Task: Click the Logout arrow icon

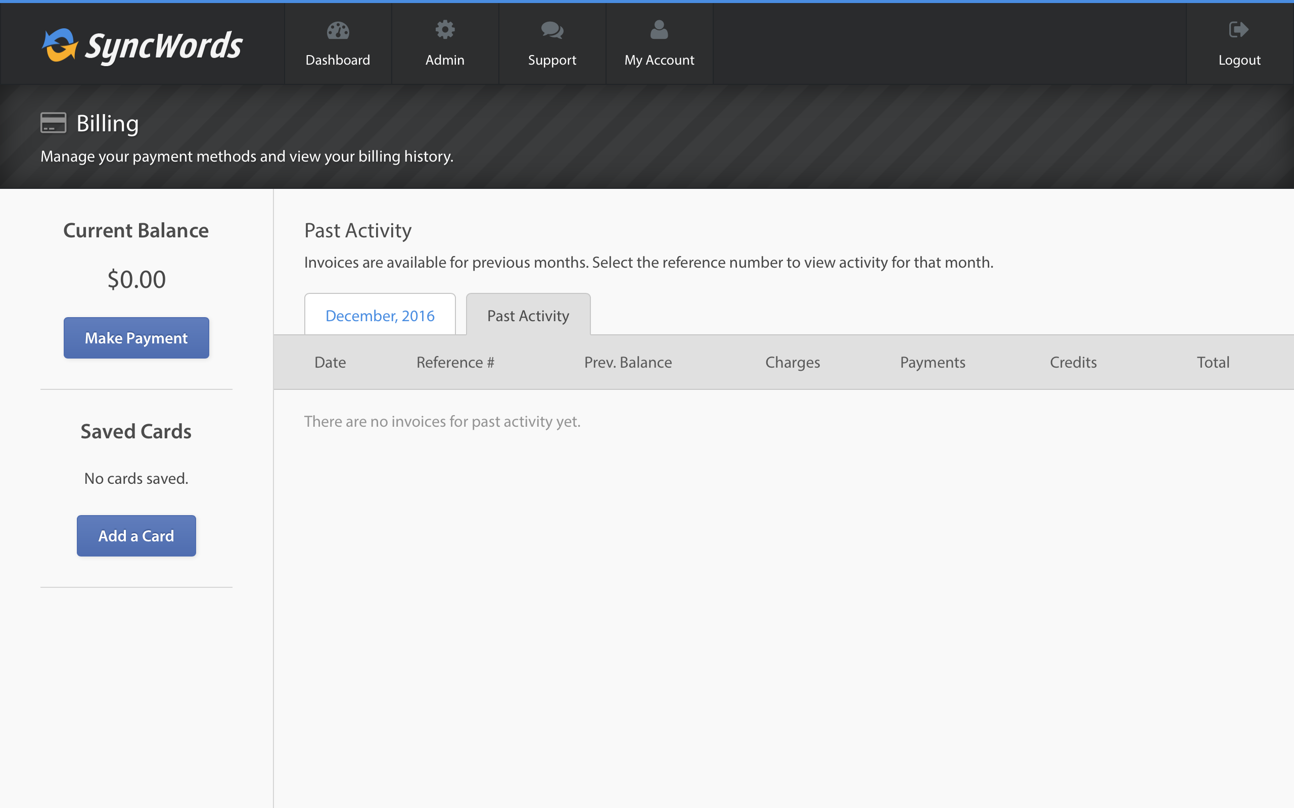Action: point(1239,29)
